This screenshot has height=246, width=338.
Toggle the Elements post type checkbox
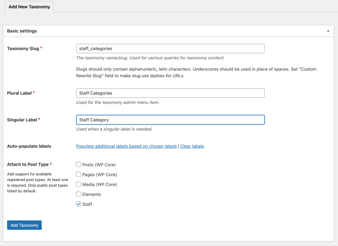click(79, 194)
